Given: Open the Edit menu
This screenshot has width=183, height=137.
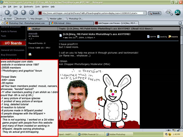Looking at the screenshot, I should tap(9, 7).
